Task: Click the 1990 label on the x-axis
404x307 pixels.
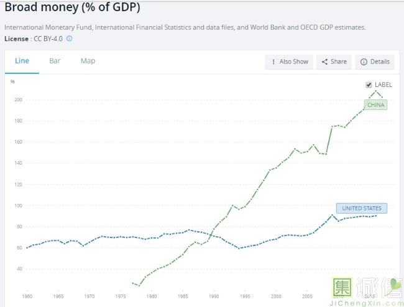Action: [214, 296]
